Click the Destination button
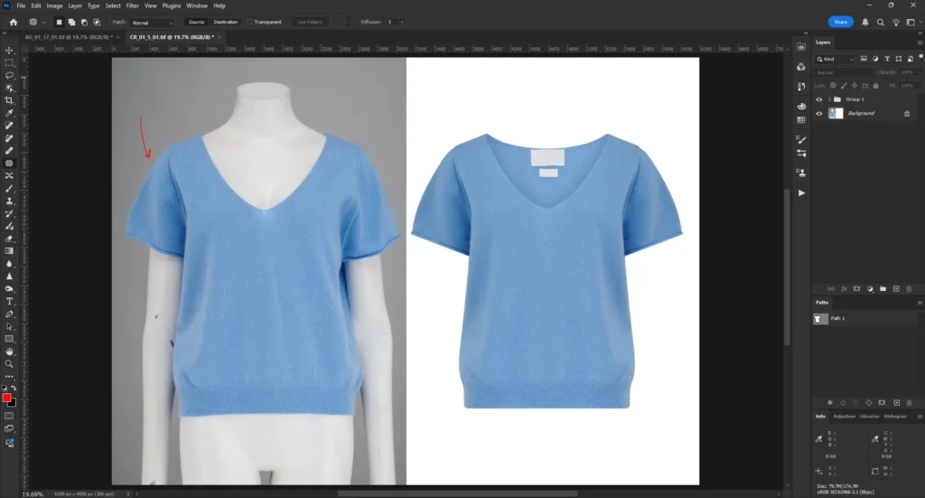This screenshot has width=925, height=498. pos(225,22)
